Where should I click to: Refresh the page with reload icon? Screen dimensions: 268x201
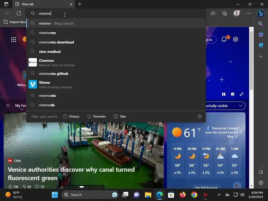(x=19, y=13)
